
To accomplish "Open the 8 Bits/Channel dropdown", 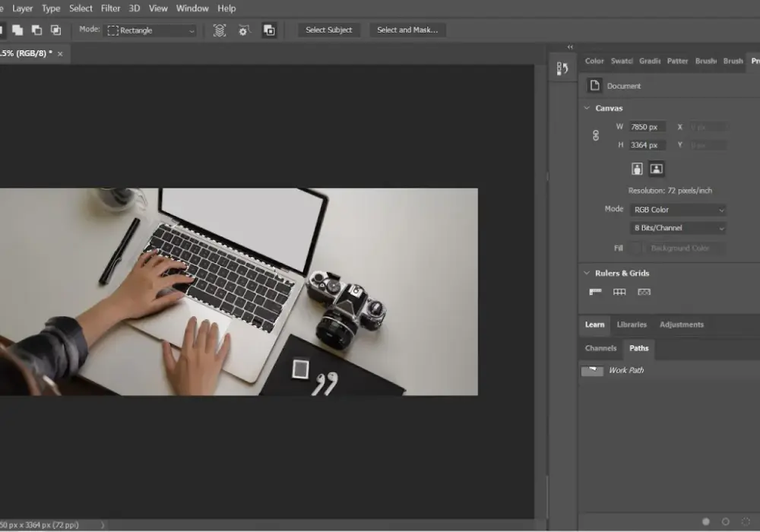I will pos(678,228).
